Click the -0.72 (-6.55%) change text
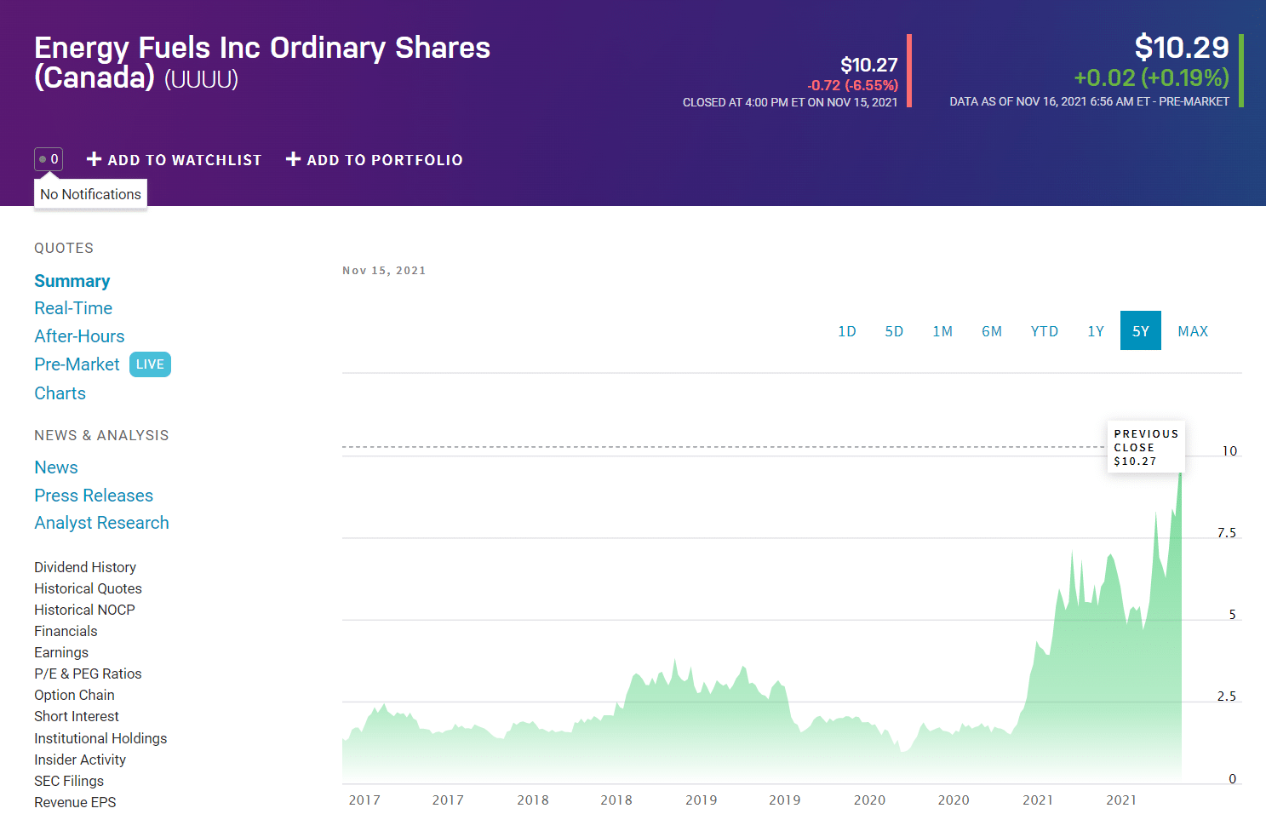The height and width of the screenshot is (837, 1266). click(852, 85)
